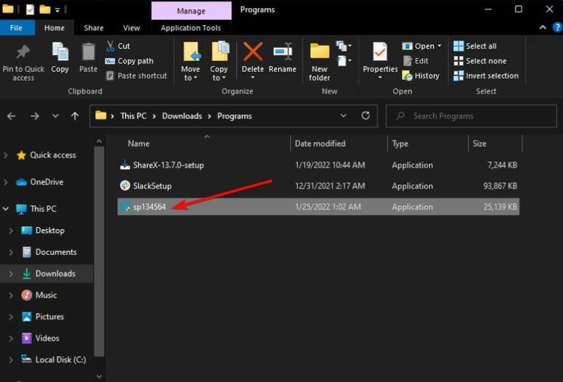Viewport: 563px width, 382px height.
Task: Open Local Disk (C:) in sidebar
Action: pos(60,360)
